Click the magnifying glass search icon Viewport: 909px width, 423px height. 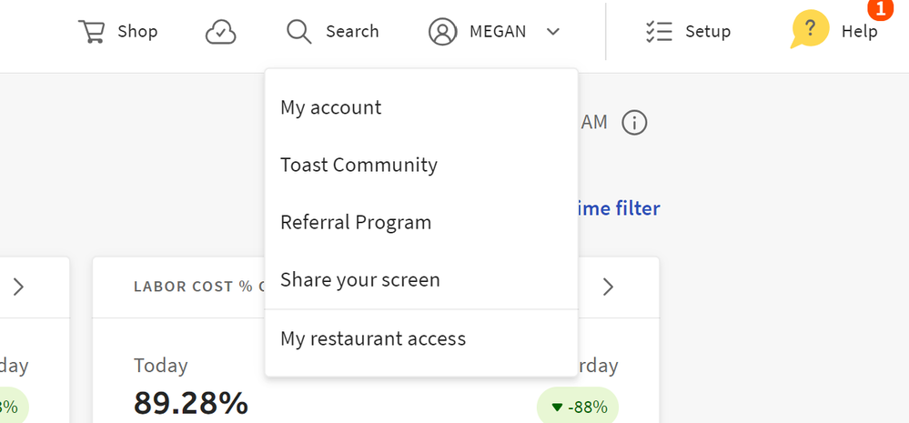pos(299,32)
